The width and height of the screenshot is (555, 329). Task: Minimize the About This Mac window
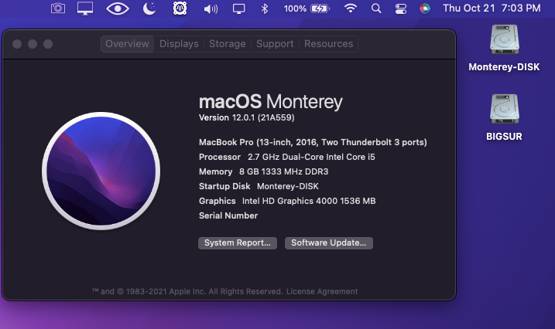coord(33,44)
